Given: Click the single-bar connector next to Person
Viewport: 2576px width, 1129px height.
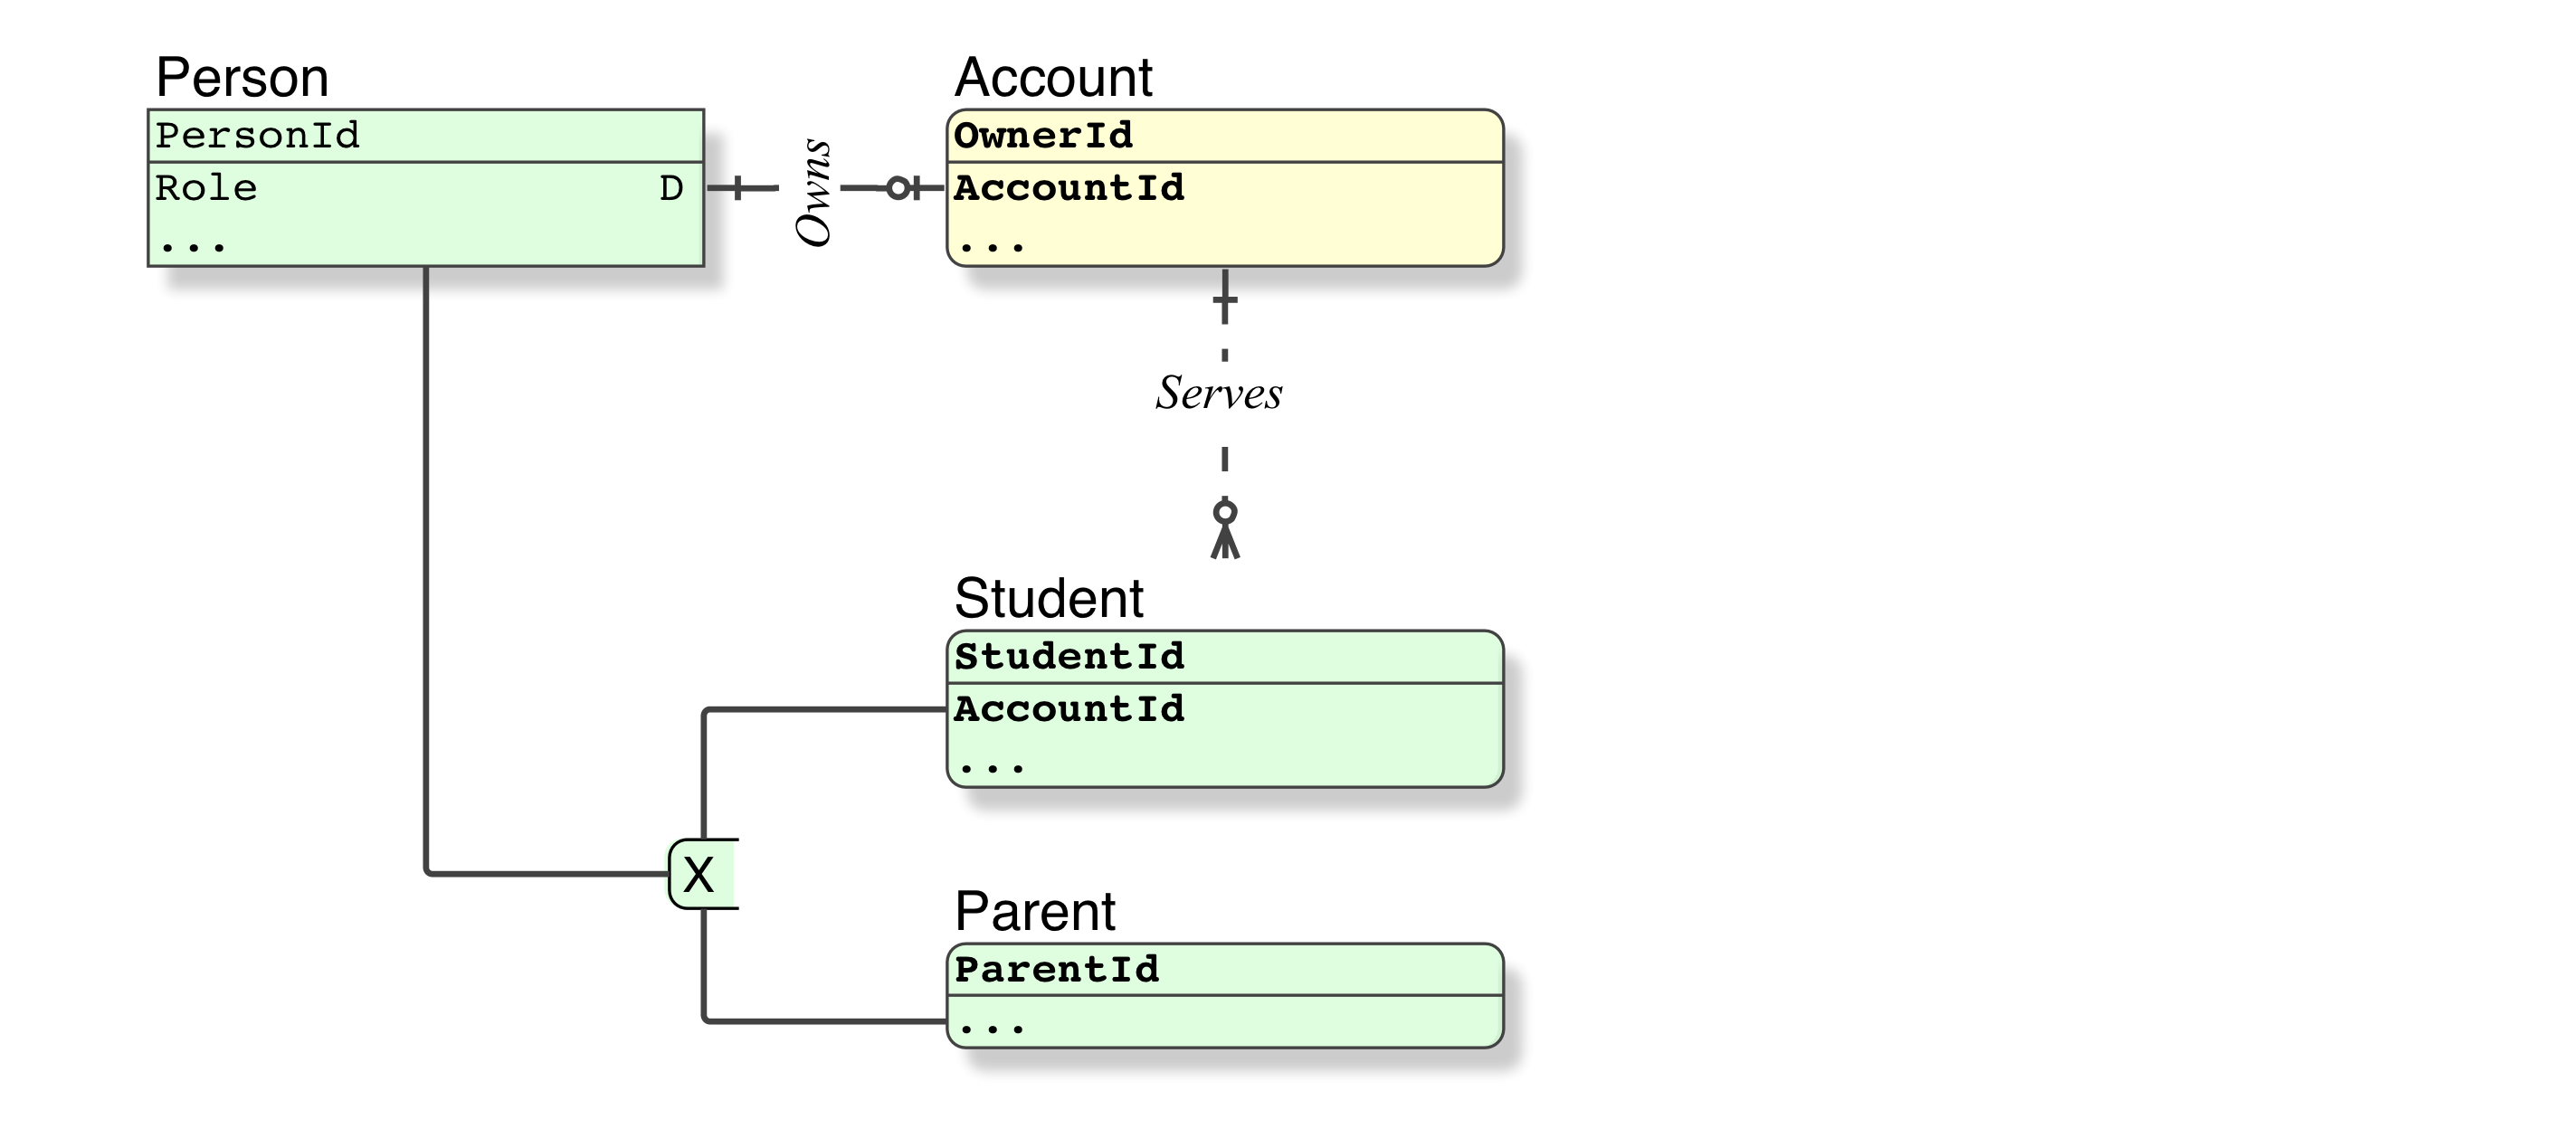Looking at the screenshot, I should coord(738,187).
